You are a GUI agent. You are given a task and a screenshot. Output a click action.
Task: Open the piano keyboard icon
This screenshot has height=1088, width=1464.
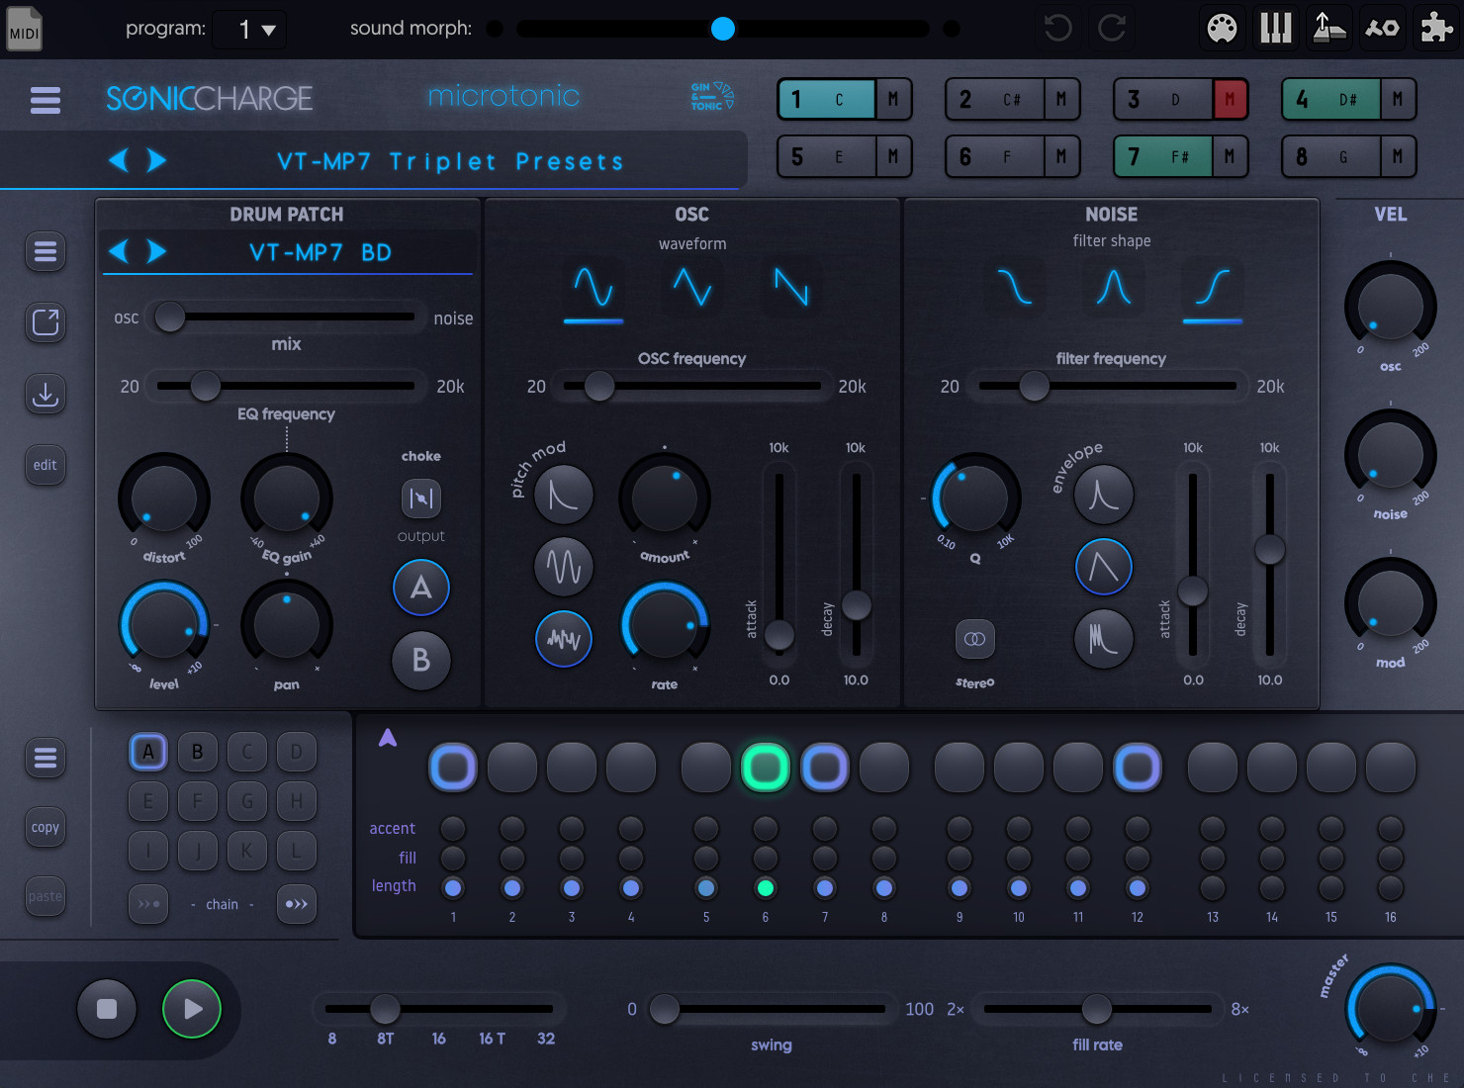(x=1275, y=28)
